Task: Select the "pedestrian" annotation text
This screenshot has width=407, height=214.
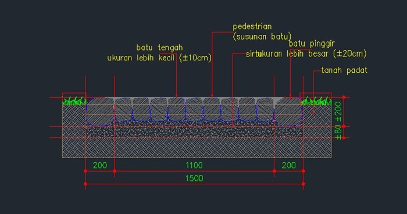Action: pyautogui.click(x=252, y=27)
